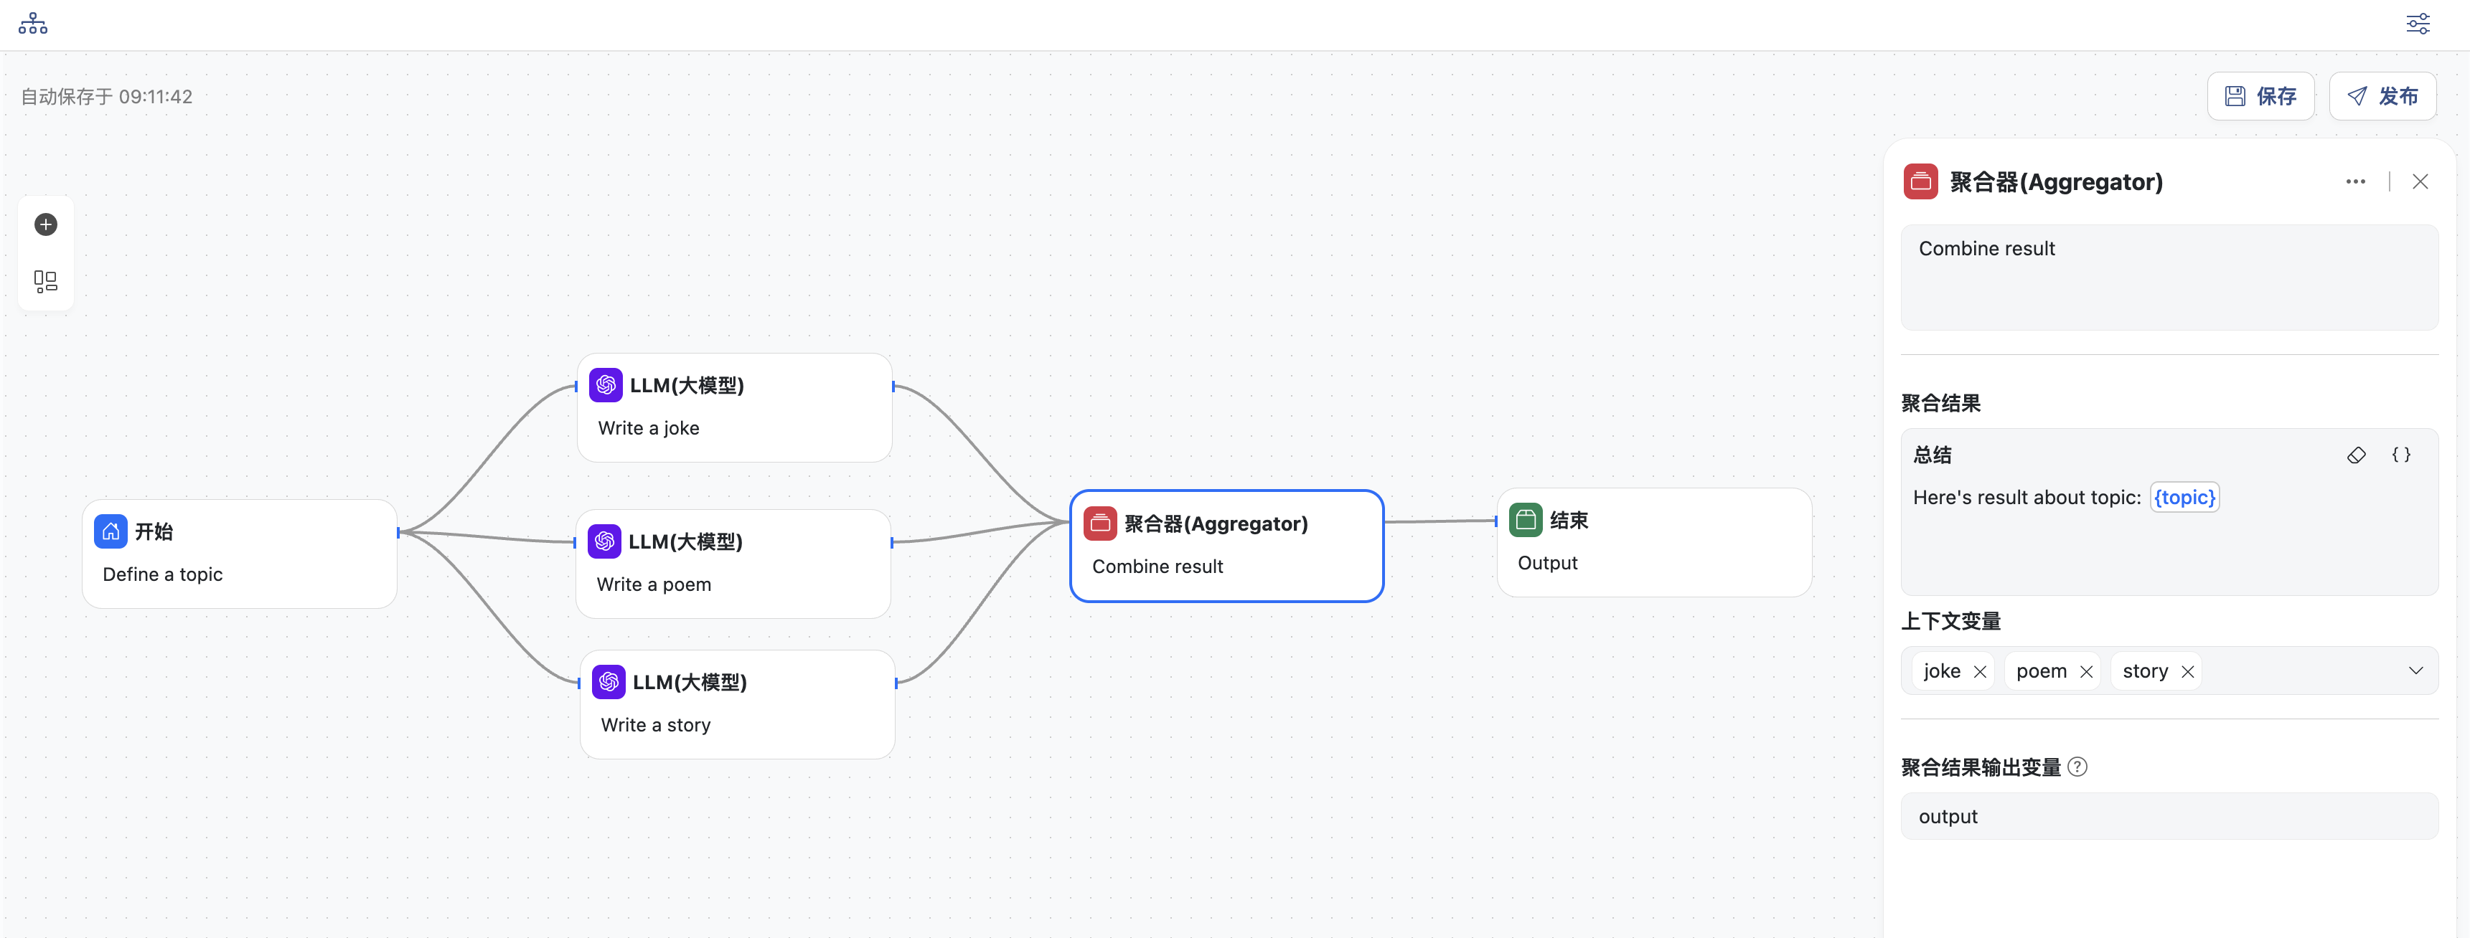Click the eraser icon in summary box
Viewport: 2470px width, 938px height.
[2356, 455]
